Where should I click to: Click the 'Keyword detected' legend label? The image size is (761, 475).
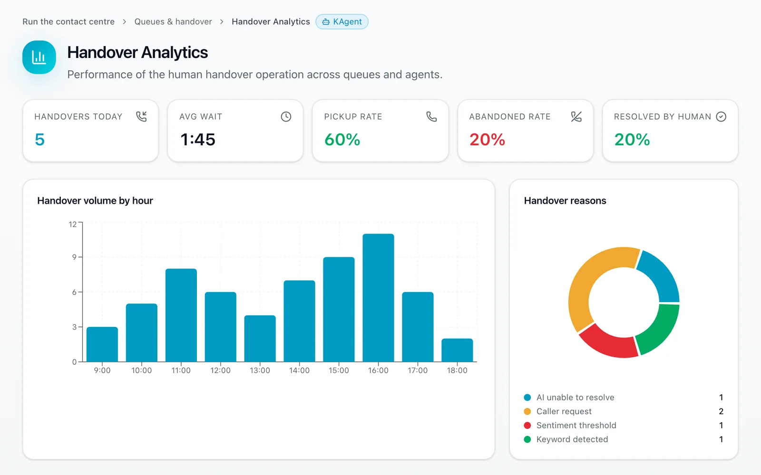(572, 439)
